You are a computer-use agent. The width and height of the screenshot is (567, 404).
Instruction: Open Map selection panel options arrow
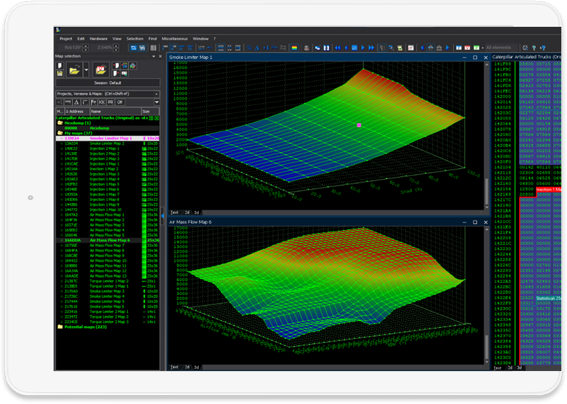pyautogui.click(x=154, y=56)
